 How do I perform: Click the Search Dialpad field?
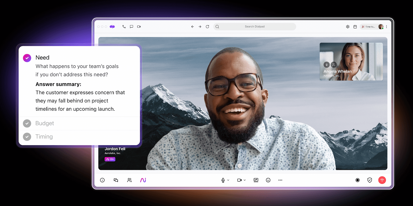tap(255, 27)
